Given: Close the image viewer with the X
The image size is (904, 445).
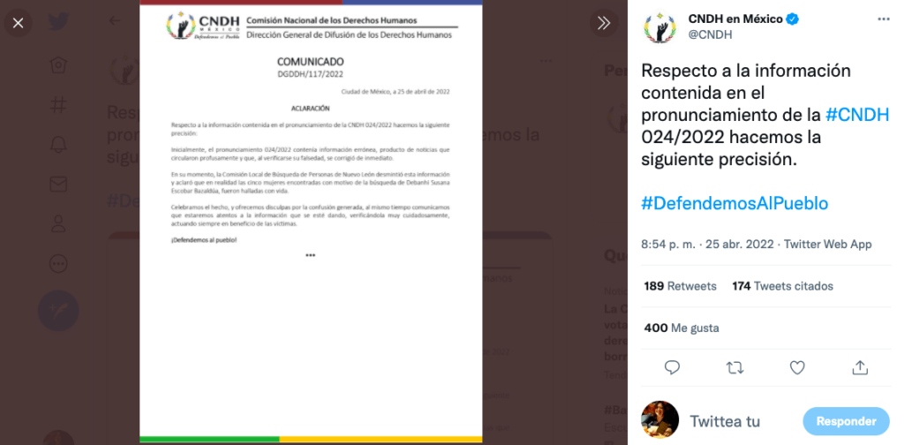Looking at the screenshot, I should (x=18, y=23).
